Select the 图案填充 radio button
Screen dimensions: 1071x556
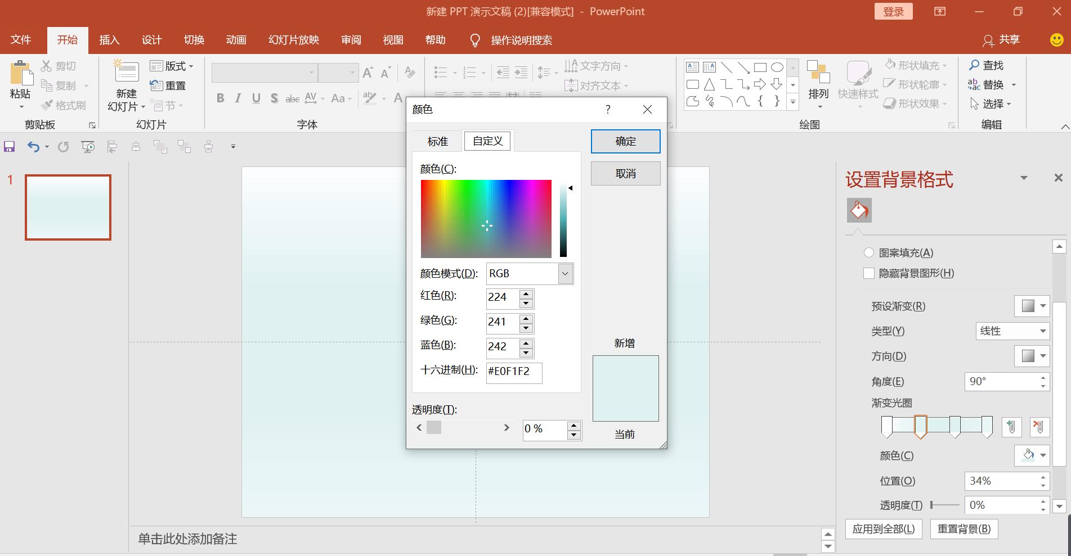point(869,252)
